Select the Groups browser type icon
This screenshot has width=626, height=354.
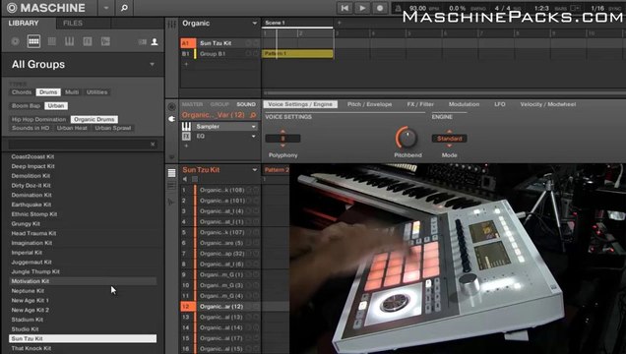tap(33, 41)
